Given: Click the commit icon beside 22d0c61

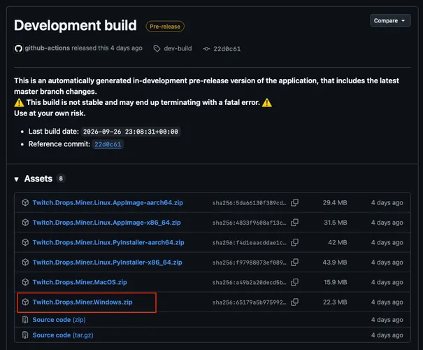Looking at the screenshot, I should 206,49.
